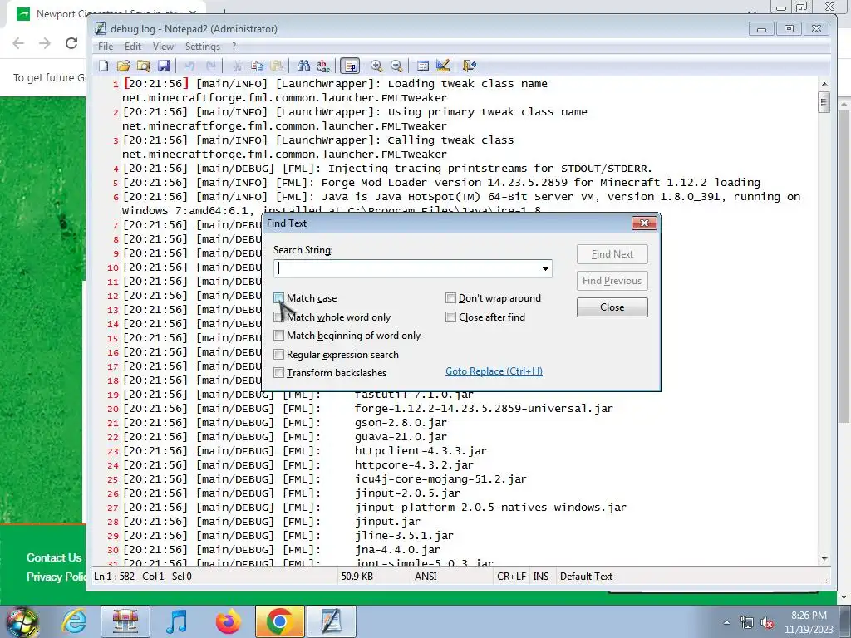The image size is (851, 638).
Task: Click the Find Next button
Action: coord(612,254)
